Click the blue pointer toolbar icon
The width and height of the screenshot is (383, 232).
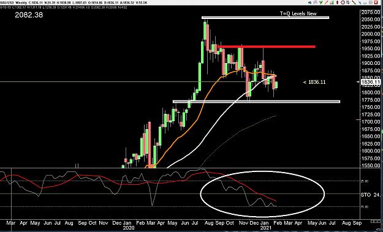pyautogui.click(x=360, y=2)
